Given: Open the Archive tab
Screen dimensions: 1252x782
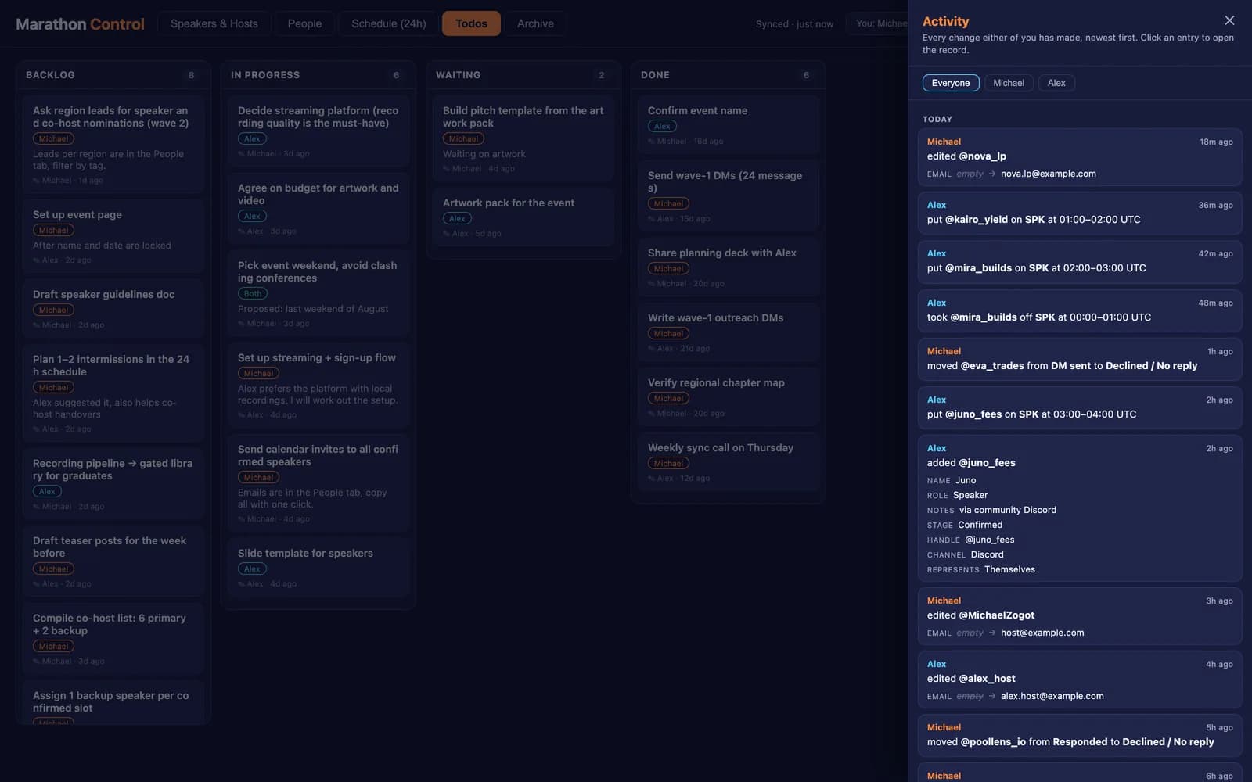Looking at the screenshot, I should 535,23.
